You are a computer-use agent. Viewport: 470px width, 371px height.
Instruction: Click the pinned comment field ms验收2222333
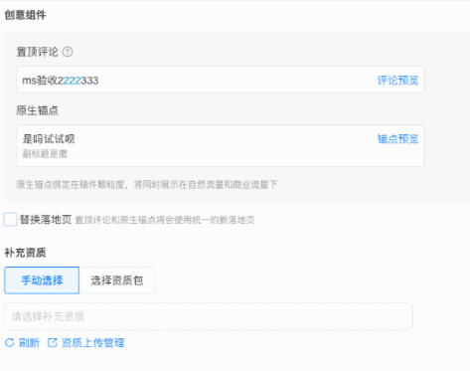(x=221, y=80)
